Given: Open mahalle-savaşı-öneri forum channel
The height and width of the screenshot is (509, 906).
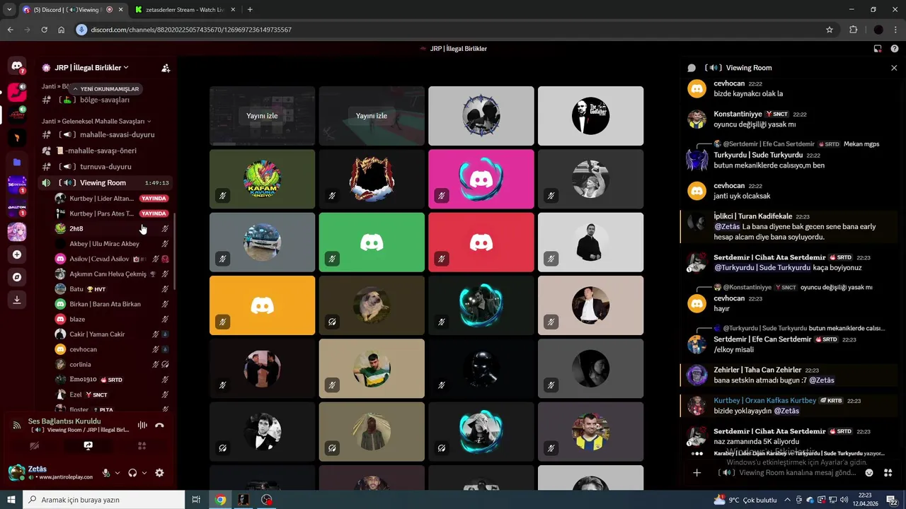Looking at the screenshot, I should click(105, 151).
